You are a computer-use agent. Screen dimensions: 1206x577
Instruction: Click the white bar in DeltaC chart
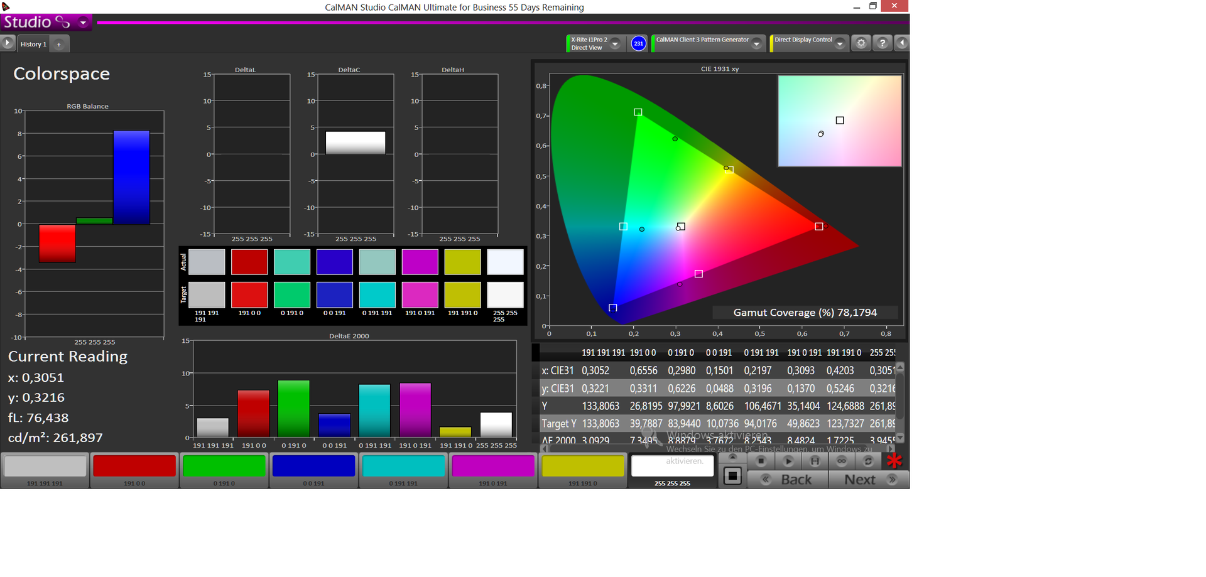coord(356,143)
